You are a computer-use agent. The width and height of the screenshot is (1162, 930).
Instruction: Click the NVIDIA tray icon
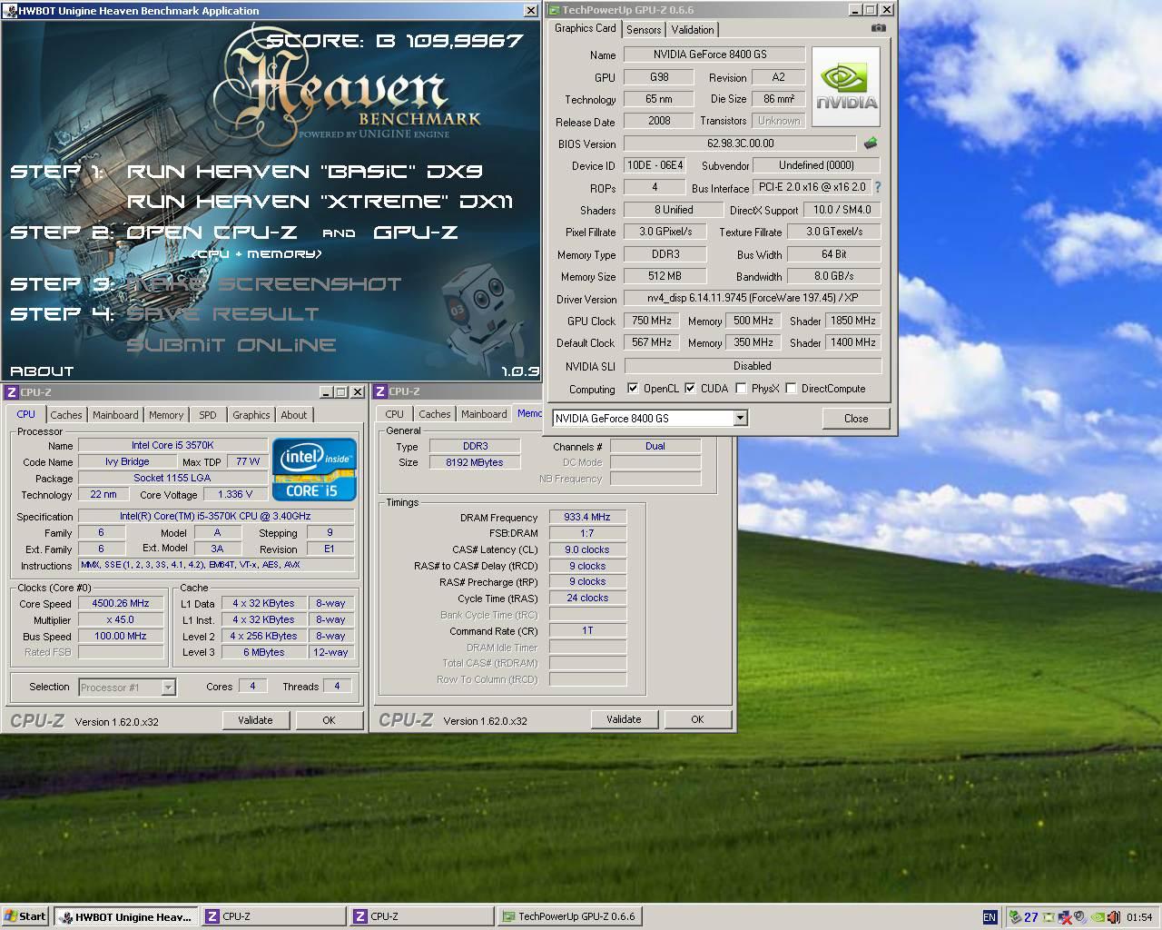1098,917
